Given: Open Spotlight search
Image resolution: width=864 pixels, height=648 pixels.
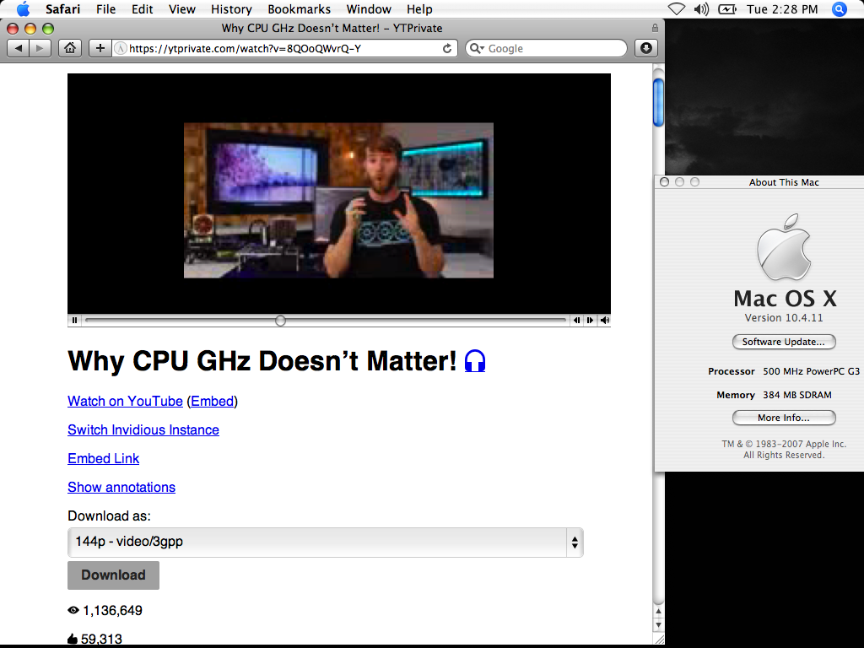Looking at the screenshot, I should [x=840, y=9].
